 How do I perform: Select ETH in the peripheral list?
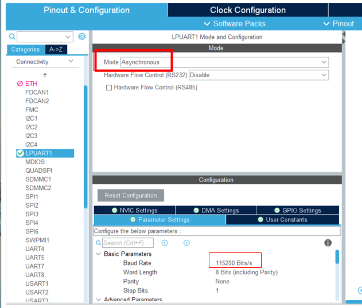[31, 84]
